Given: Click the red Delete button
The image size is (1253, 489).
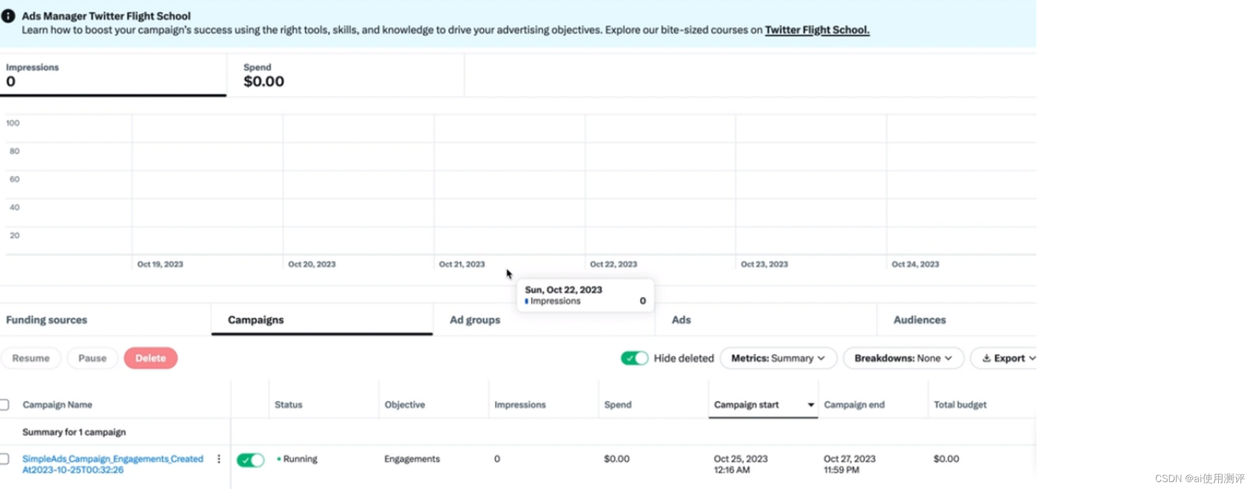Looking at the screenshot, I should (151, 358).
